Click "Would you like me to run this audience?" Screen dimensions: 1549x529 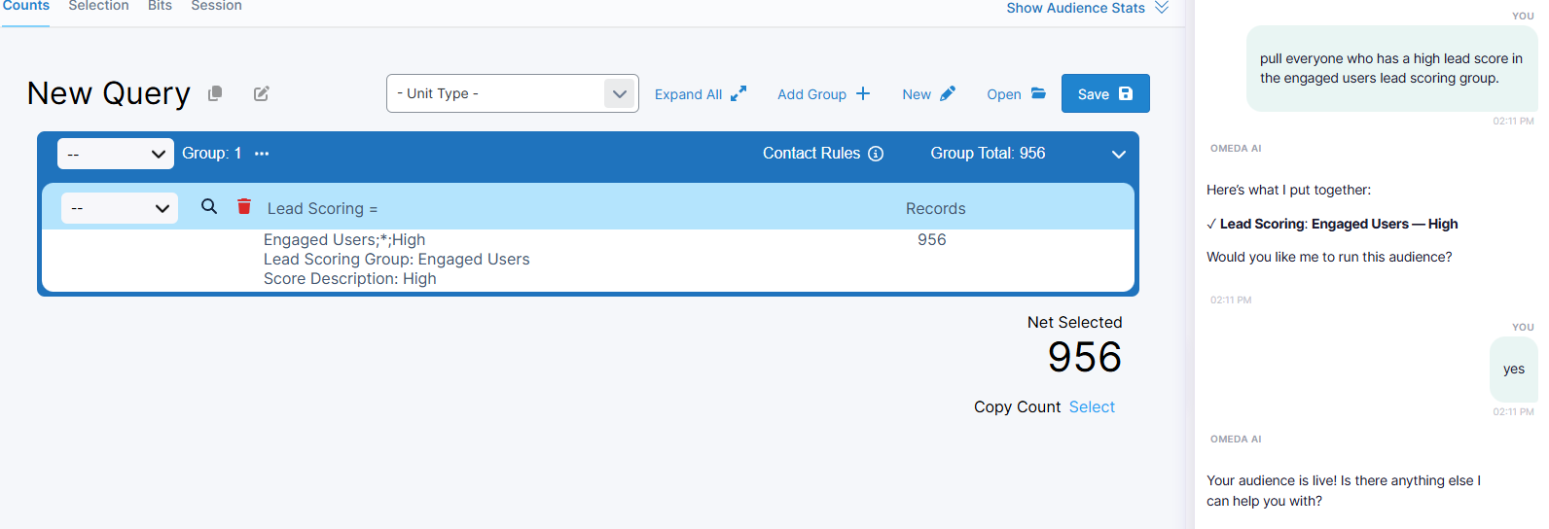point(1329,257)
